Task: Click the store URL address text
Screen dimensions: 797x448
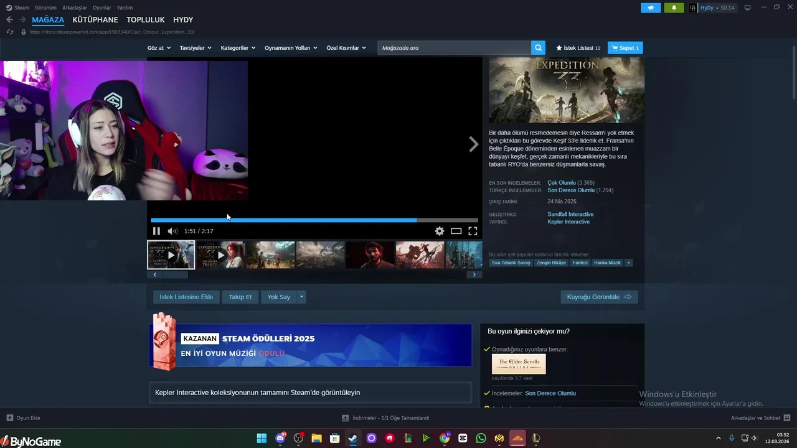Action: 112,32
